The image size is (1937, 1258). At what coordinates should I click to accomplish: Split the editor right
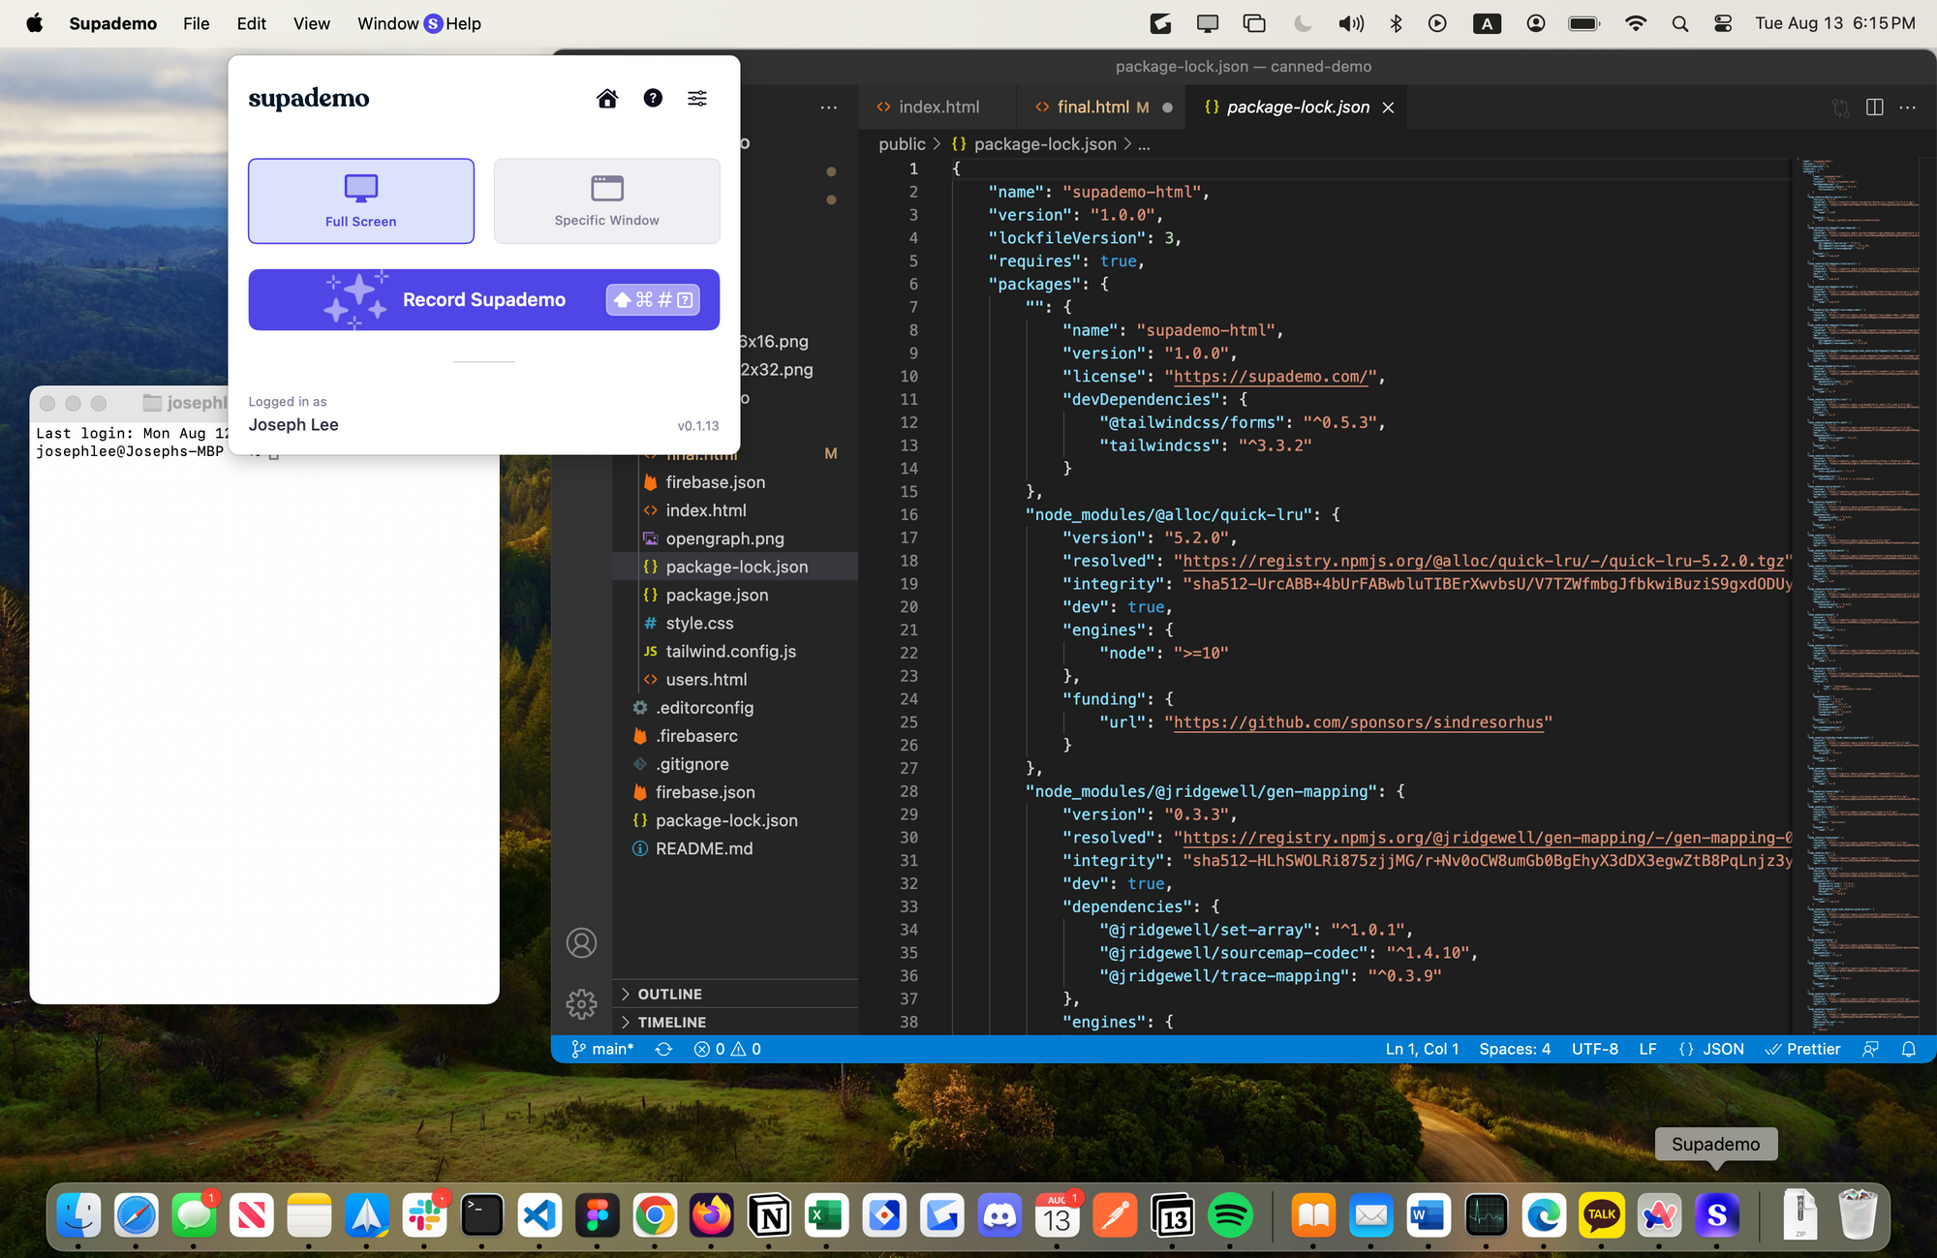pos(1875,107)
